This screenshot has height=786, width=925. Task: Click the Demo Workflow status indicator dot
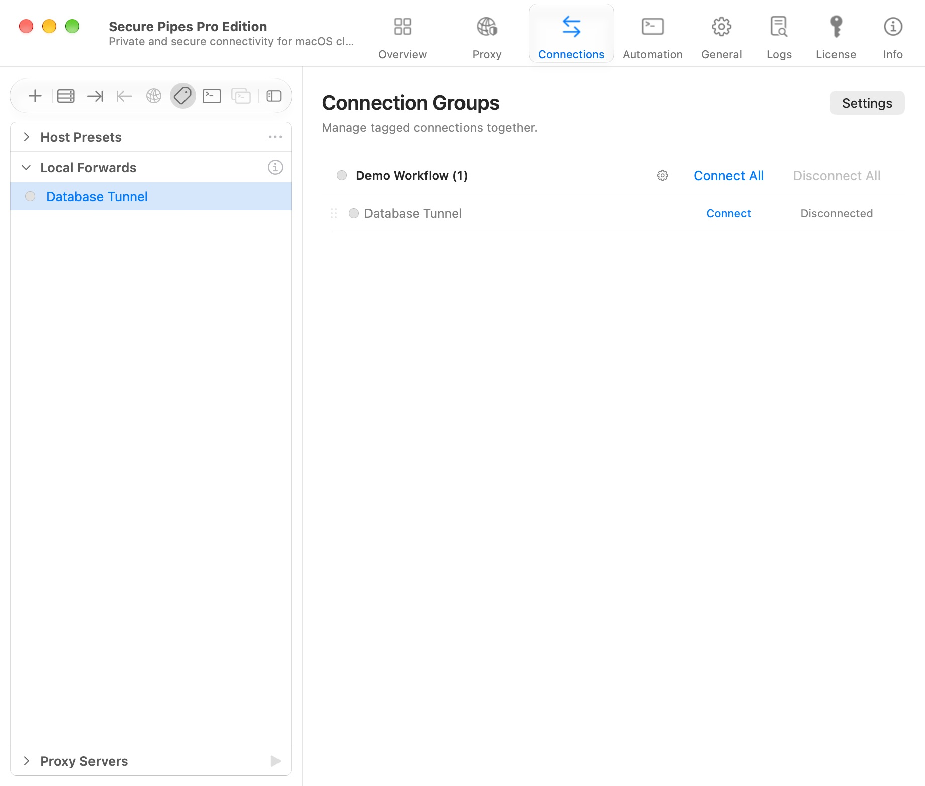click(342, 175)
